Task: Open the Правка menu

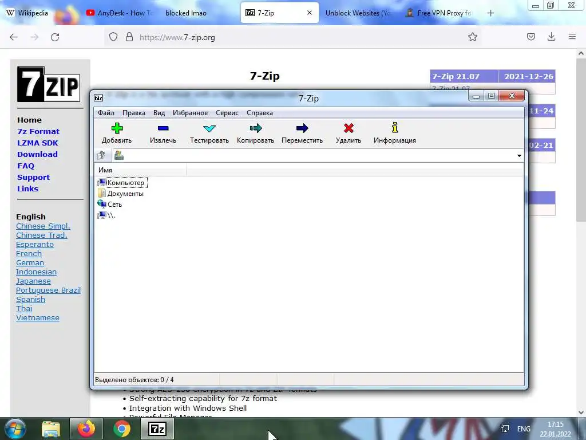Action: pyautogui.click(x=134, y=113)
